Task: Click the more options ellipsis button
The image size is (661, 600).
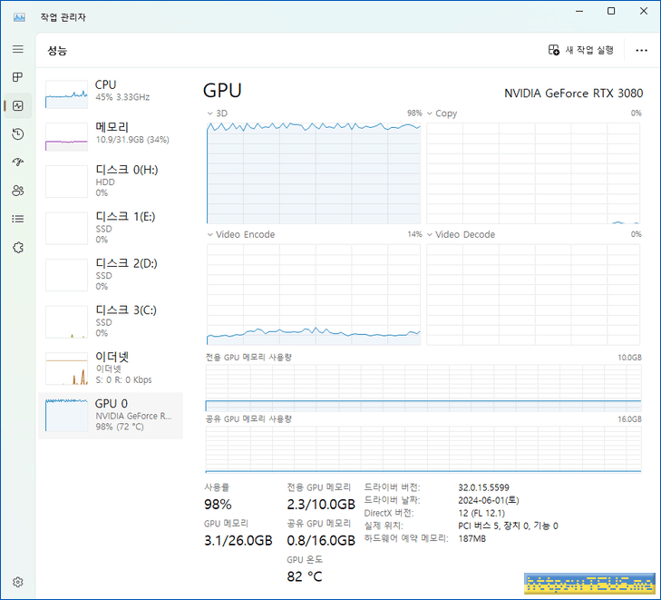Action: point(642,51)
